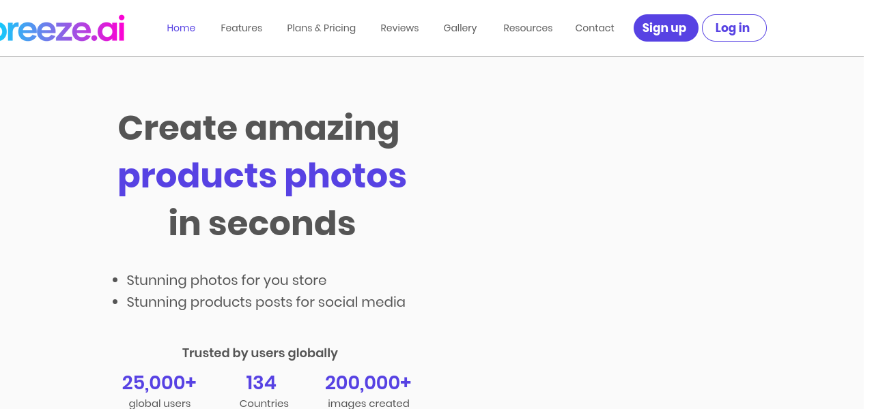The height and width of the screenshot is (409, 874).
Task: Click the 'Countries' label
Action: coord(264,403)
